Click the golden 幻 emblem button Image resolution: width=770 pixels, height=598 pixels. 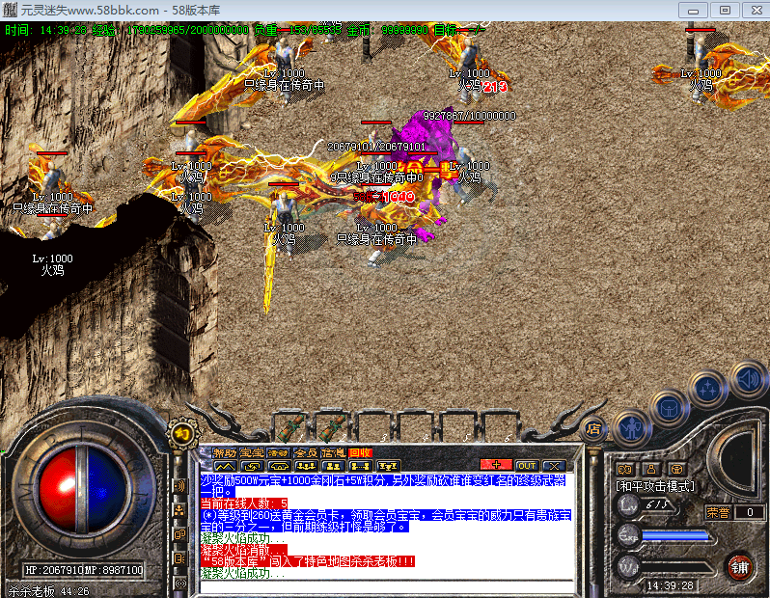[x=182, y=433]
